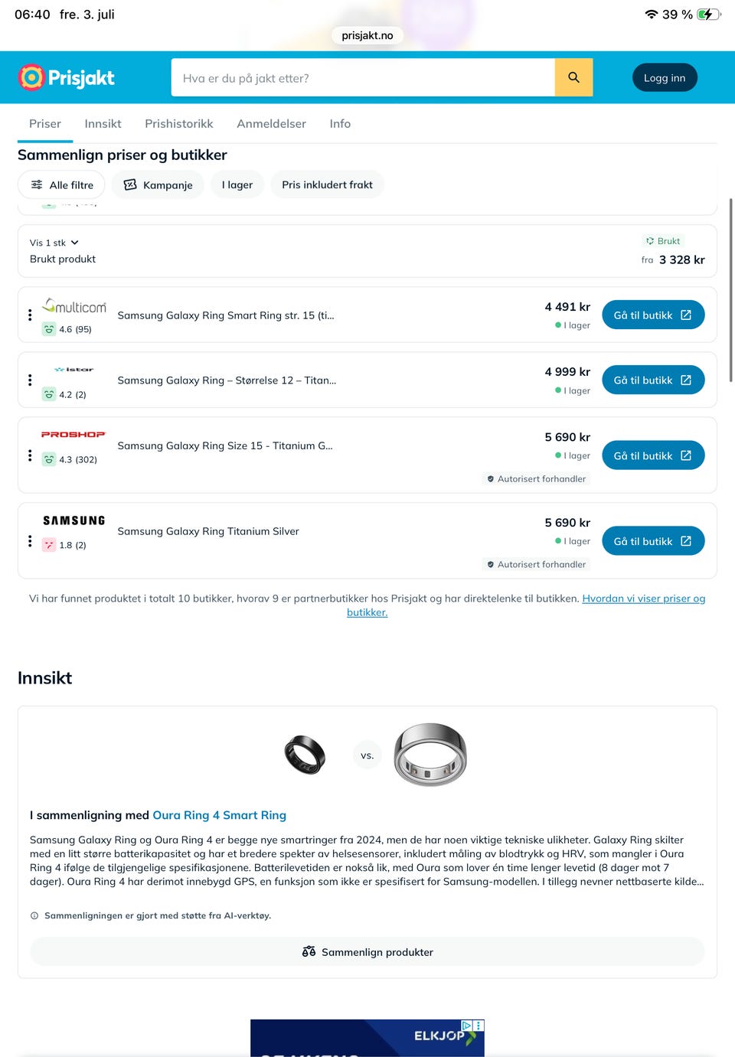Open three-dot menu for Istar offer
Screen dimensions: 735x1057
pyautogui.click(x=30, y=380)
